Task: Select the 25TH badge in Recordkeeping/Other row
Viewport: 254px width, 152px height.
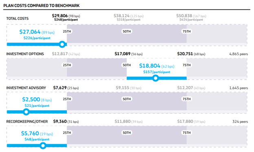Action: 67,132
